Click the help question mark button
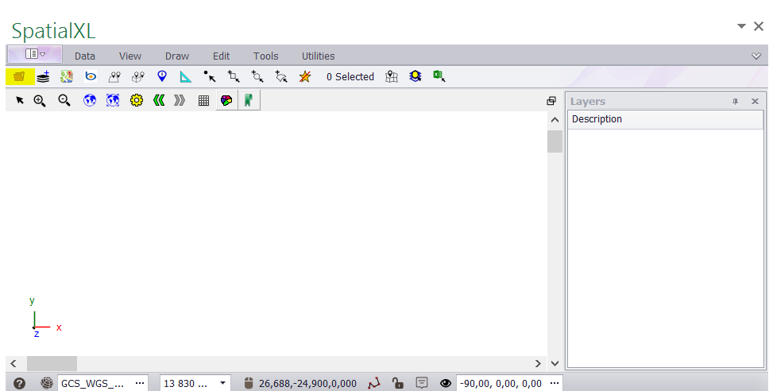The height and width of the screenshot is (391, 773). click(x=20, y=383)
